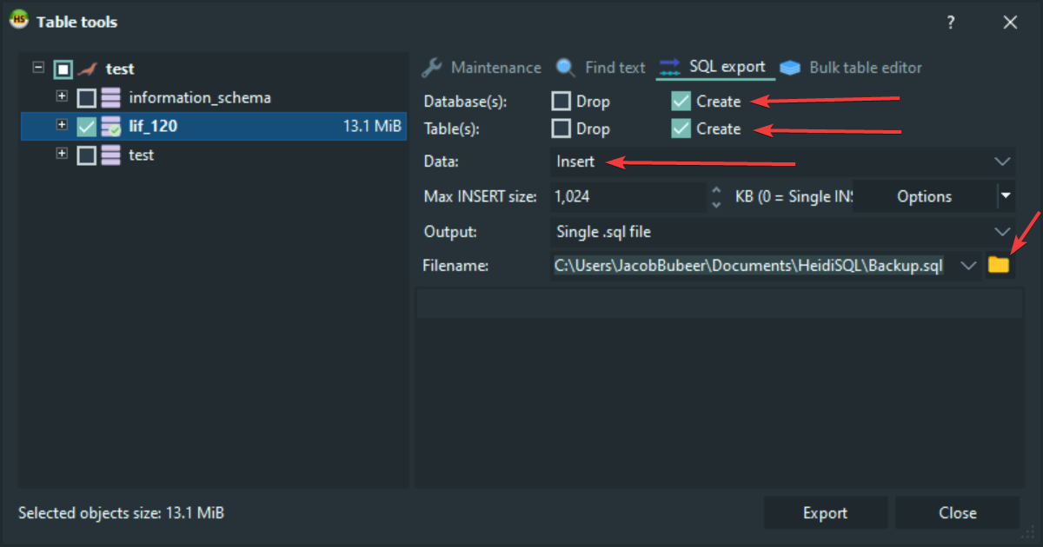This screenshot has width=1043, height=547.
Task: Click the HeidiSQL logo in title bar
Action: pyautogui.click(x=18, y=21)
